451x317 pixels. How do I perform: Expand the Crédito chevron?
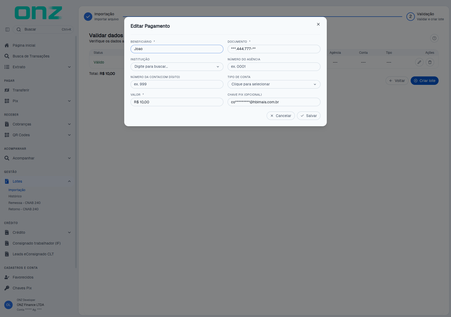click(x=69, y=232)
